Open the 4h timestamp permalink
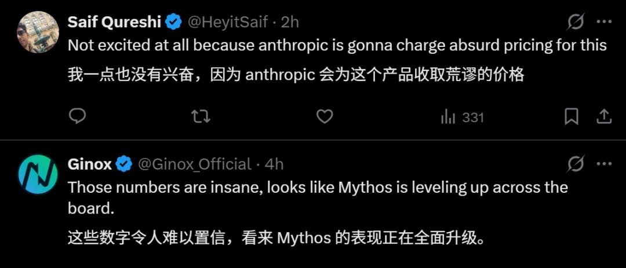Screen dimensions: 626x268 [274, 164]
